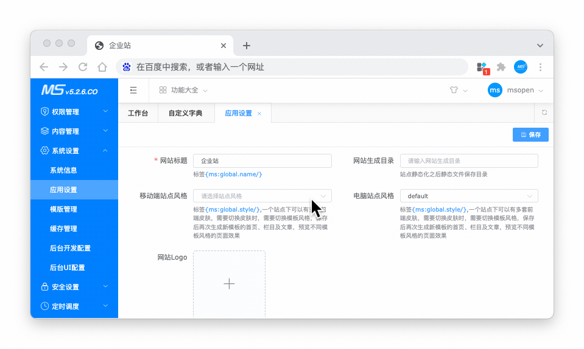Screen dimensions: 584x349
Task: Switch to the 自定义字典 tab
Action: [x=185, y=113]
